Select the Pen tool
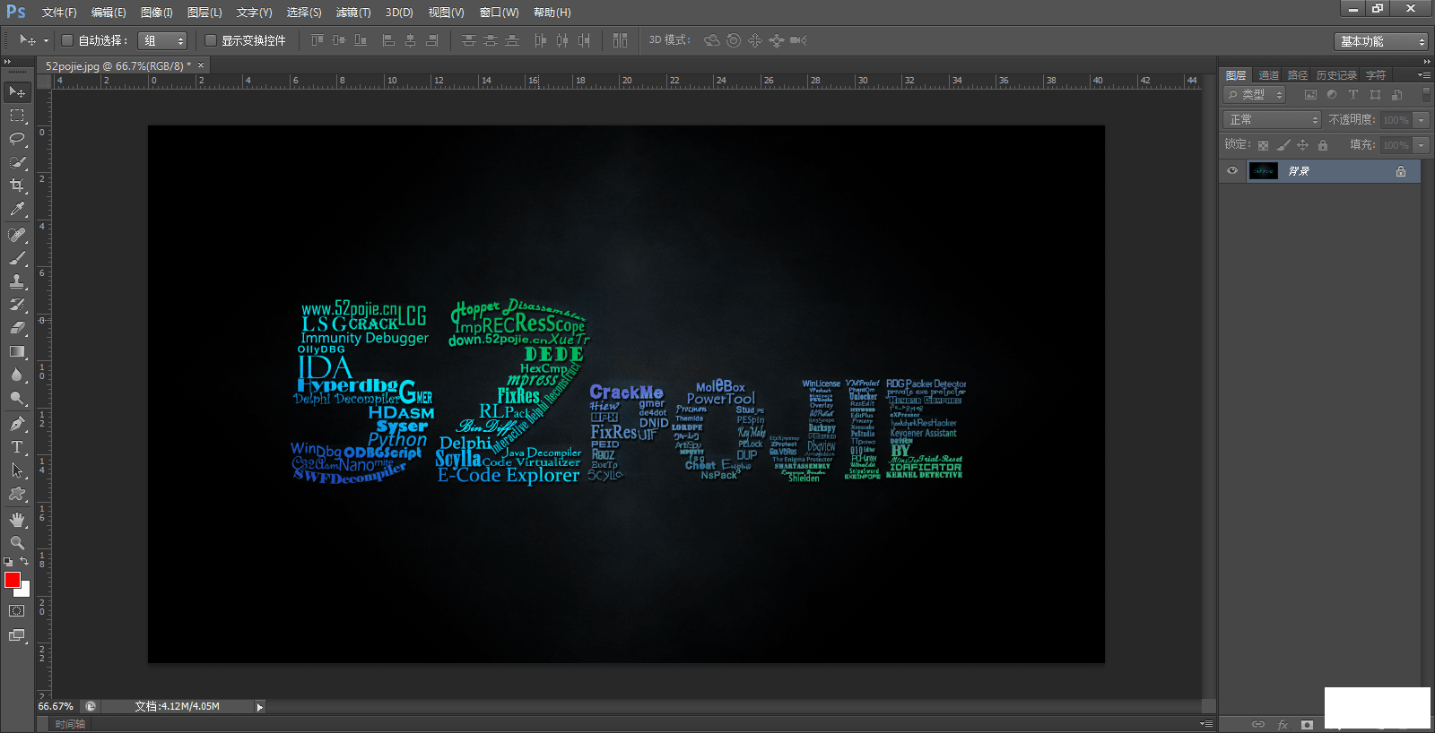Screen dimensions: 1435x733 coord(17,424)
